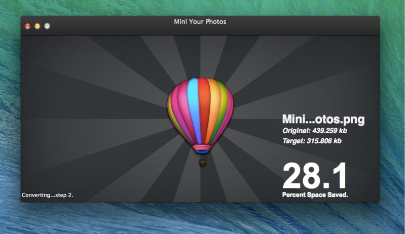405x234 pixels.
Task: Click the blue stripe on the balloon
Action: click(x=195, y=108)
